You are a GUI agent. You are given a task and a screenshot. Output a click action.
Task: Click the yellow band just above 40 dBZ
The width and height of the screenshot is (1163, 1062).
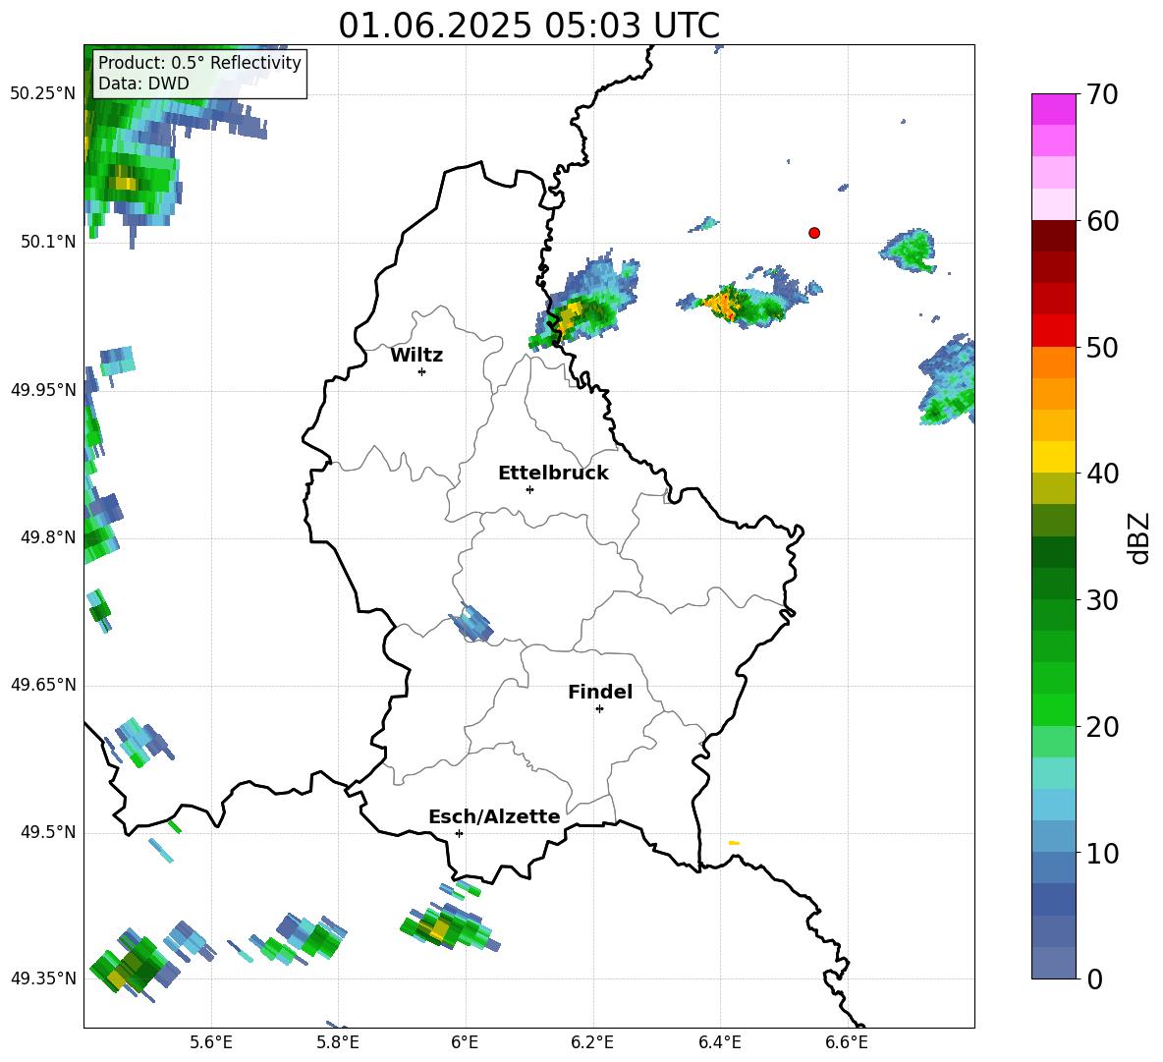[1053, 457]
